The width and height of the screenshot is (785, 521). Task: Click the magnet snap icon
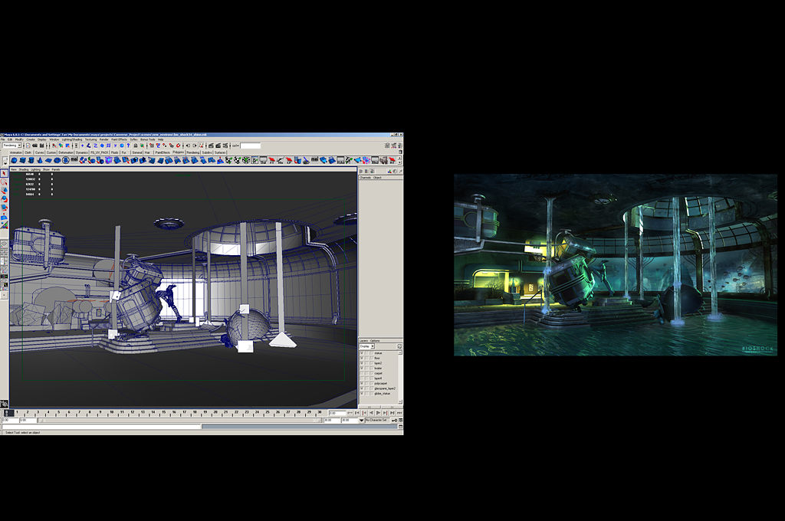coord(178,146)
